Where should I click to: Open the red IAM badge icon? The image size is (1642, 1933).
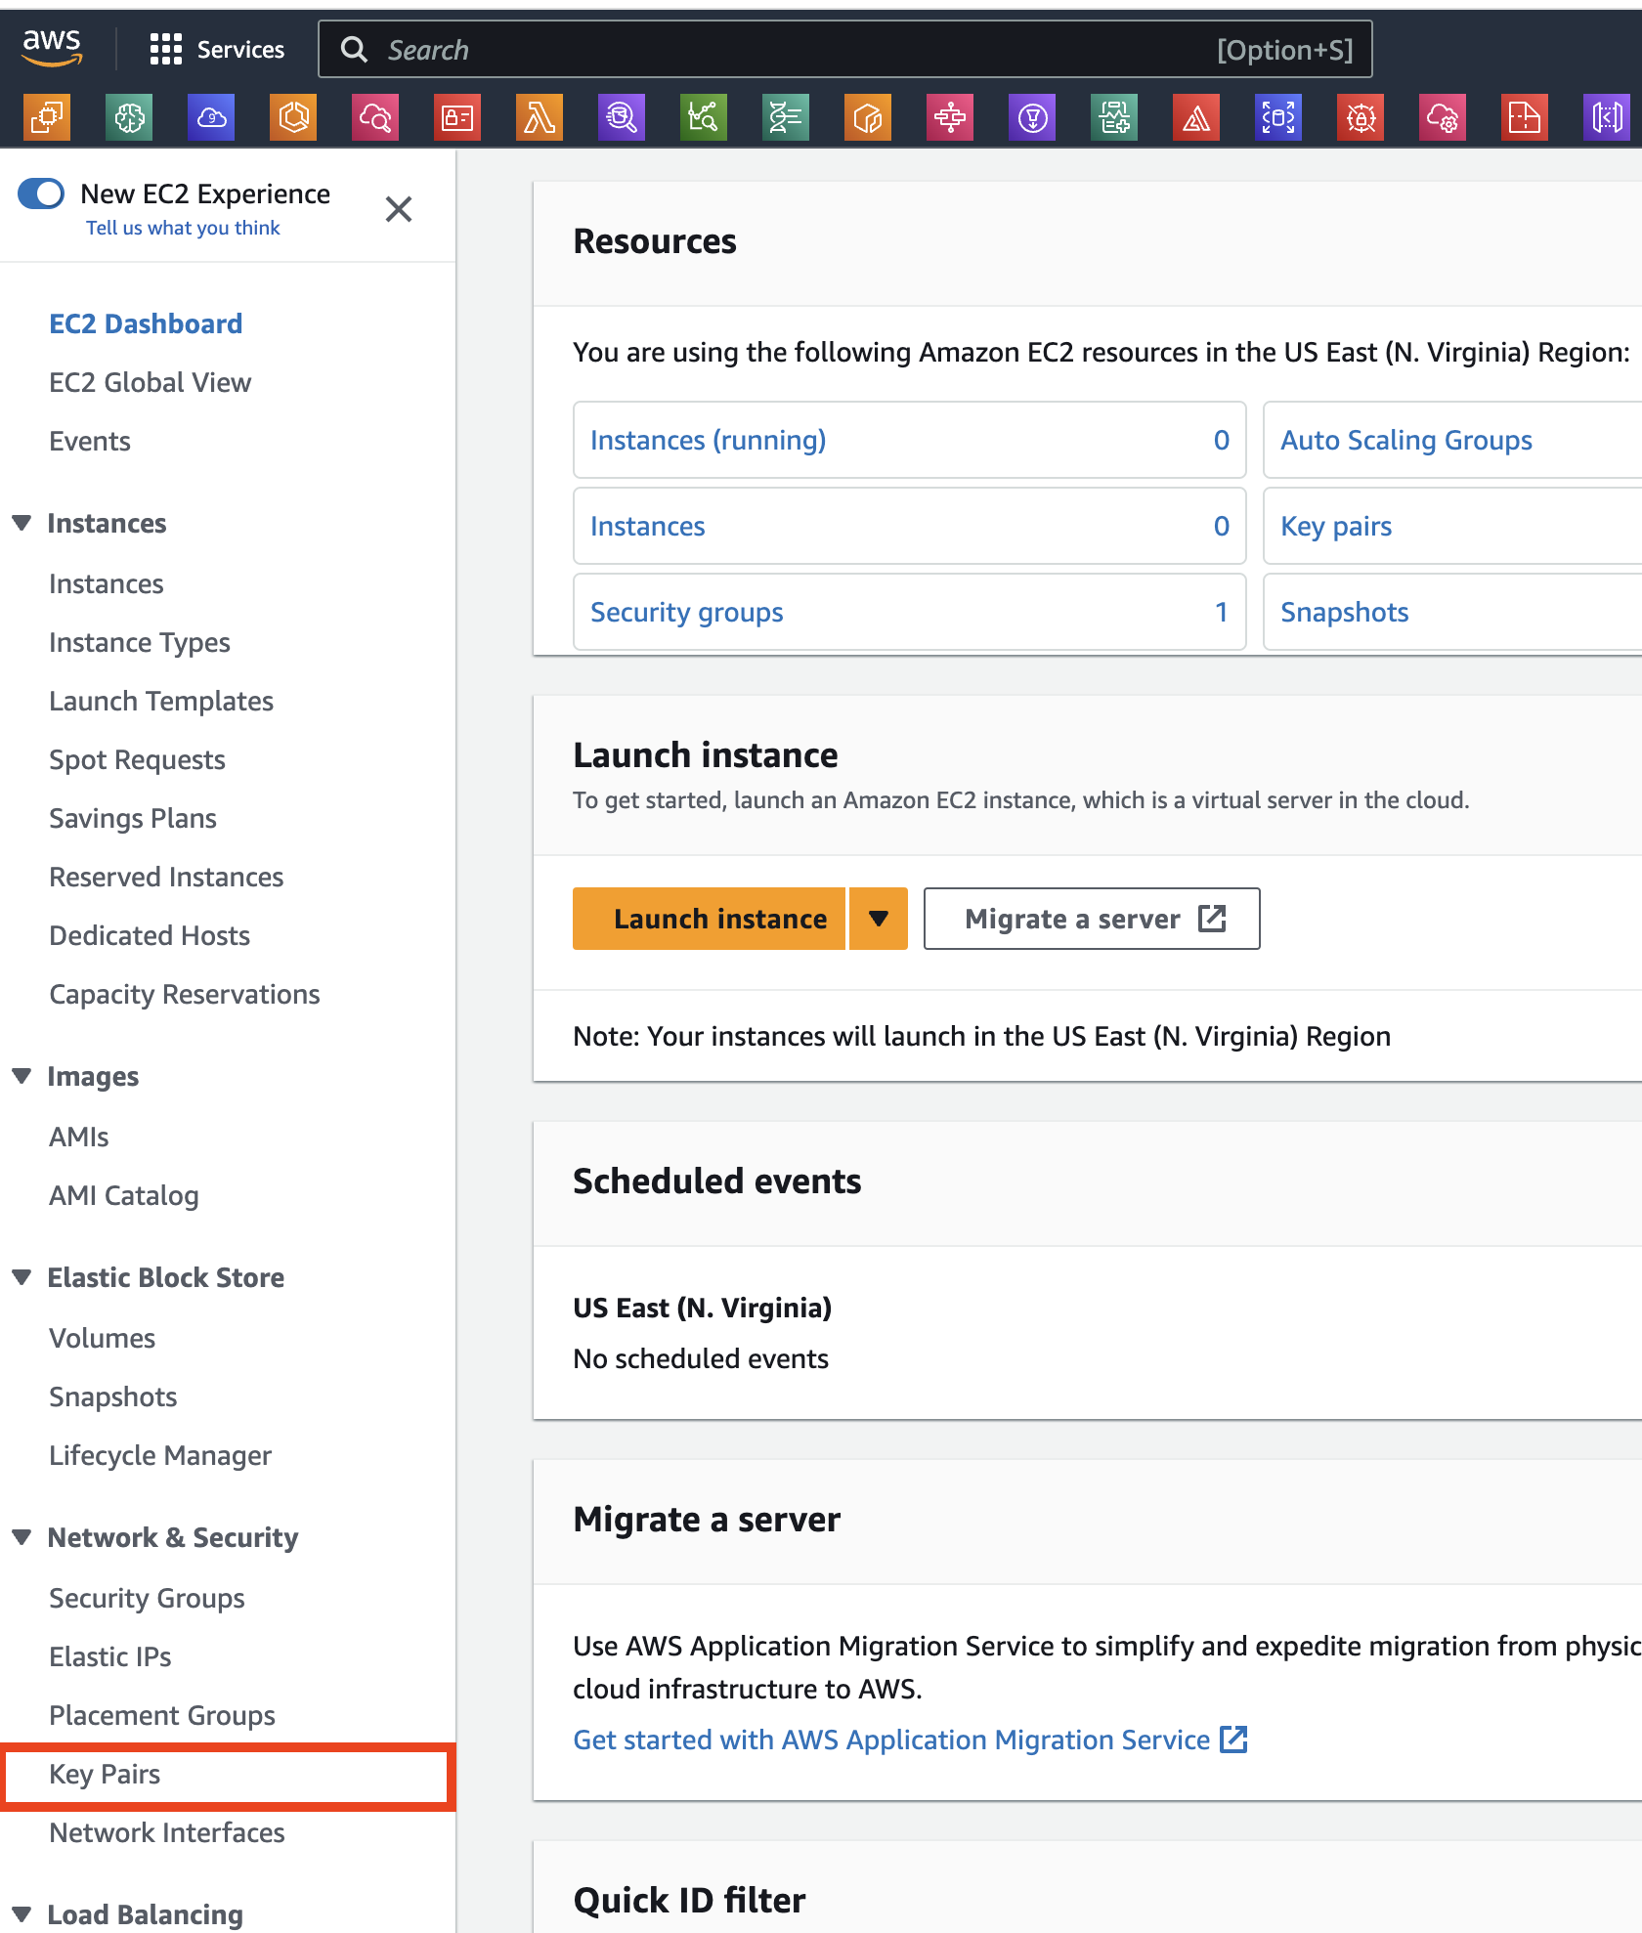tap(457, 118)
